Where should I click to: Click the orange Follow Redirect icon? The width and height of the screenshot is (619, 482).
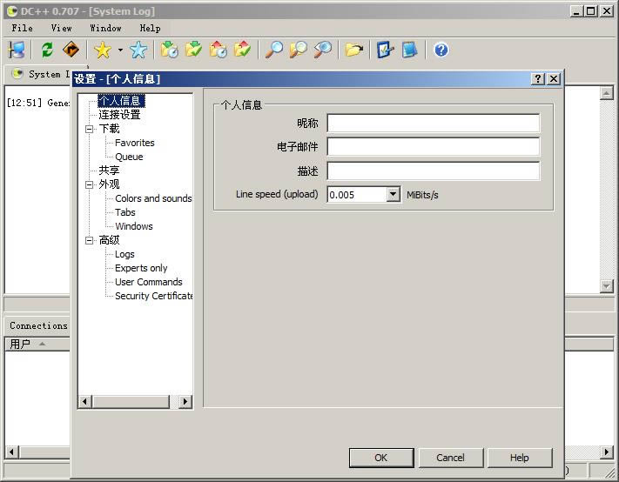(x=71, y=50)
